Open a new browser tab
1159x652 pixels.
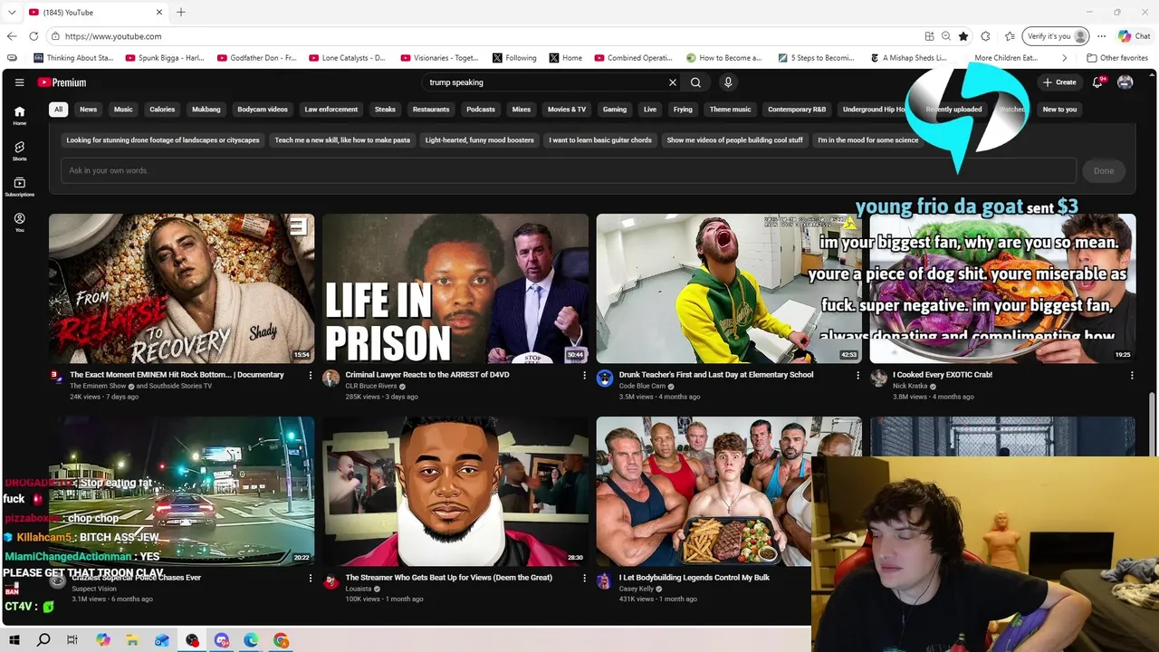181,12
